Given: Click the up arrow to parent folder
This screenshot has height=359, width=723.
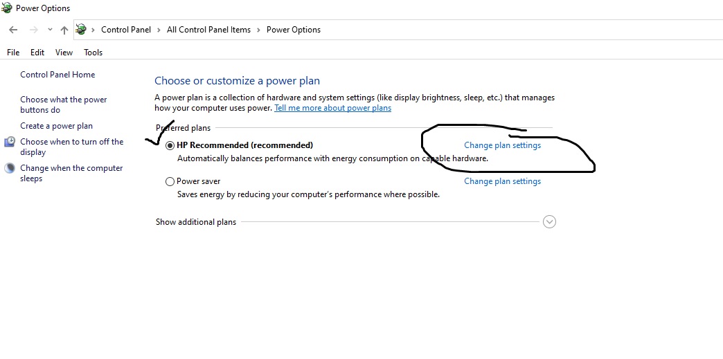Looking at the screenshot, I should pos(64,30).
